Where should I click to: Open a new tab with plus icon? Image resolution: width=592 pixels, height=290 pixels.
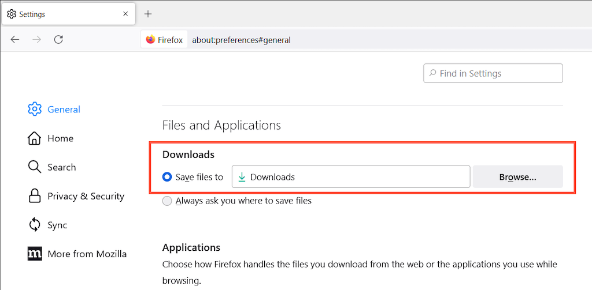point(148,14)
